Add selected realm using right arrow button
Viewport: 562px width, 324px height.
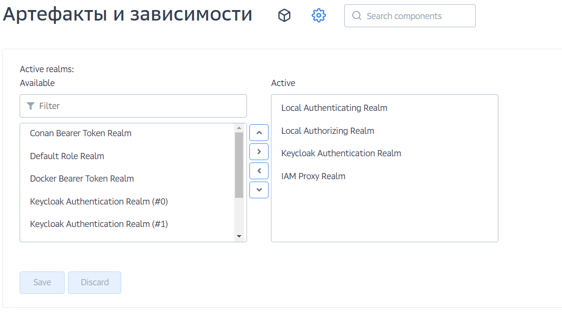point(259,151)
